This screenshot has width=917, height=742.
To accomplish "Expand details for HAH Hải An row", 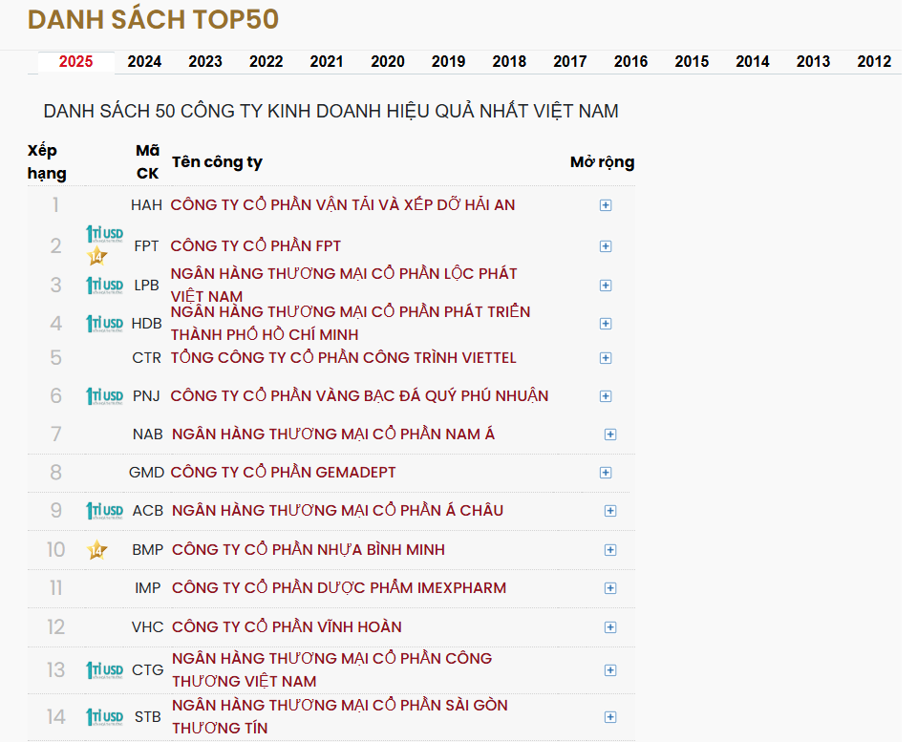I will coord(606,205).
